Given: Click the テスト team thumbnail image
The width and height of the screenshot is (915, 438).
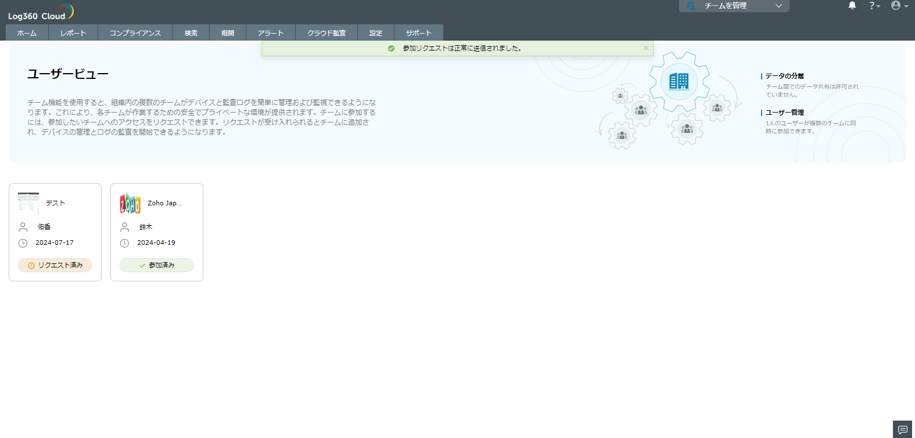Looking at the screenshot, I should (x=28, y=203).
